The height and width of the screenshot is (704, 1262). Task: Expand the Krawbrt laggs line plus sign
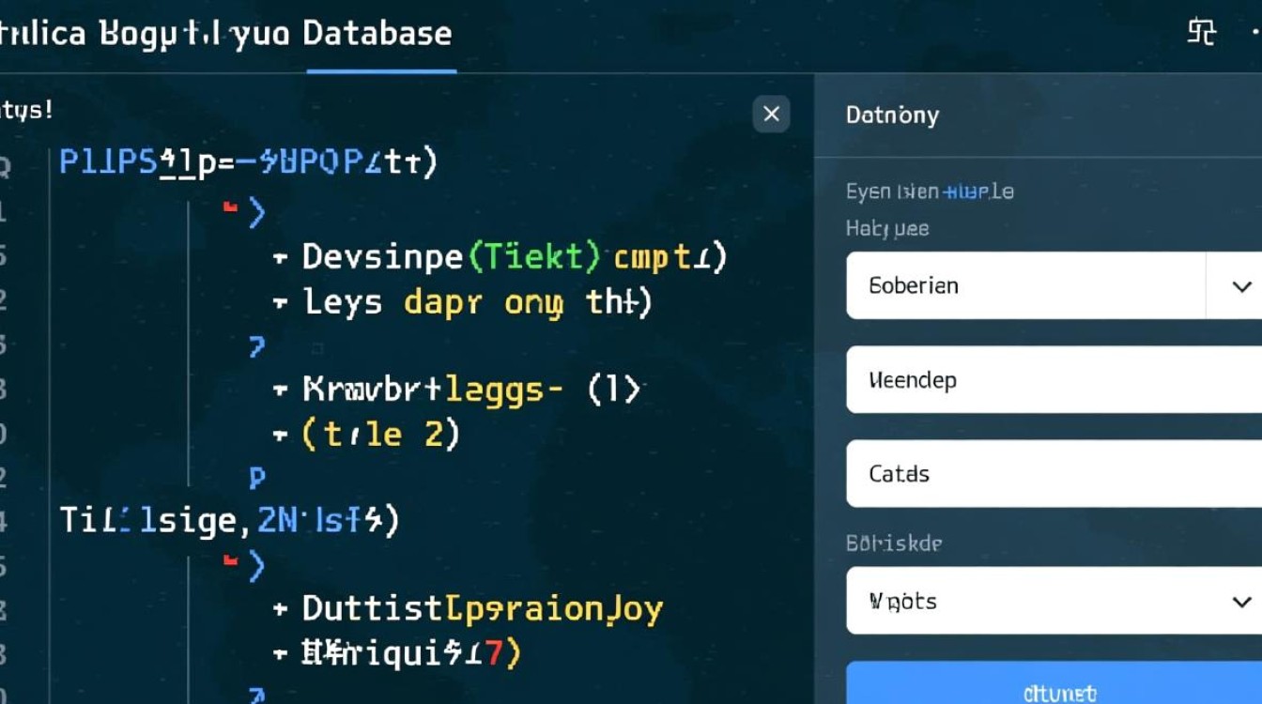coord(279,389)
